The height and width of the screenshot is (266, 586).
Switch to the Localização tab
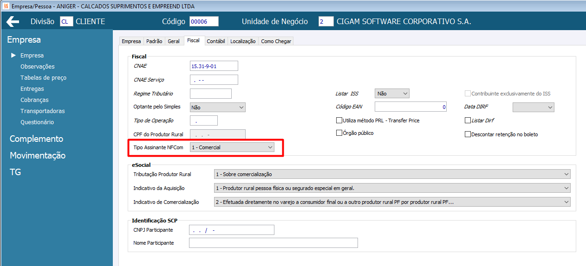(243, 41)
